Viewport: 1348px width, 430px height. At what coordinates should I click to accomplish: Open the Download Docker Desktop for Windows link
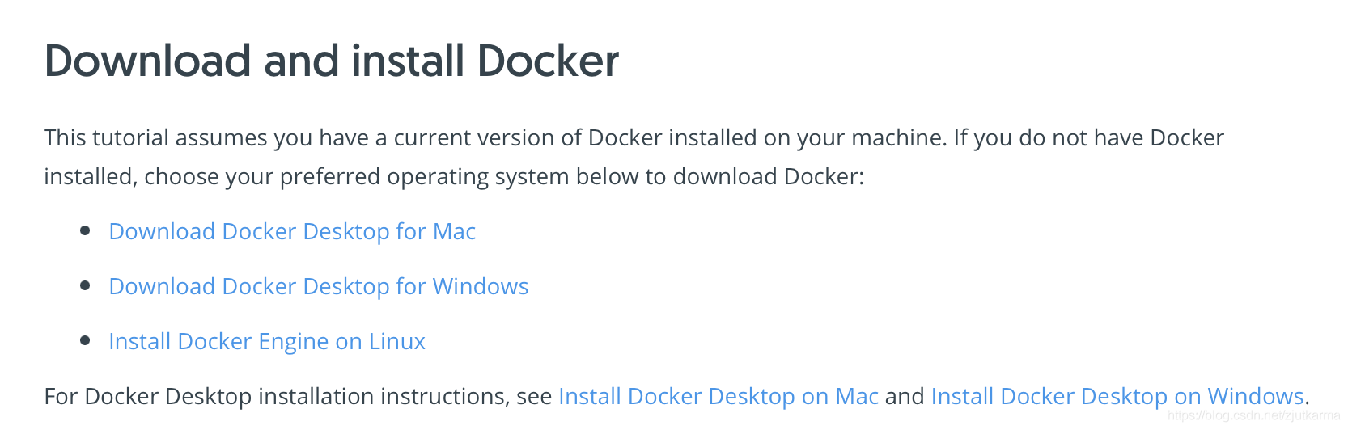click(319, 287)
